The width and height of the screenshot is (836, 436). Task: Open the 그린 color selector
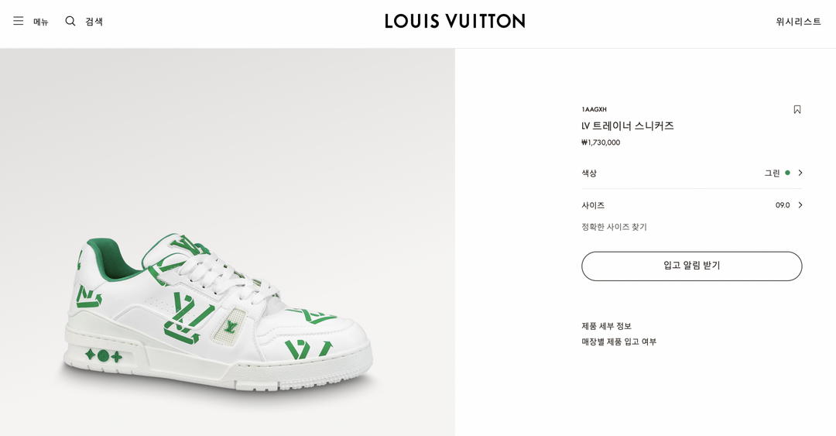tap(772, 173)
